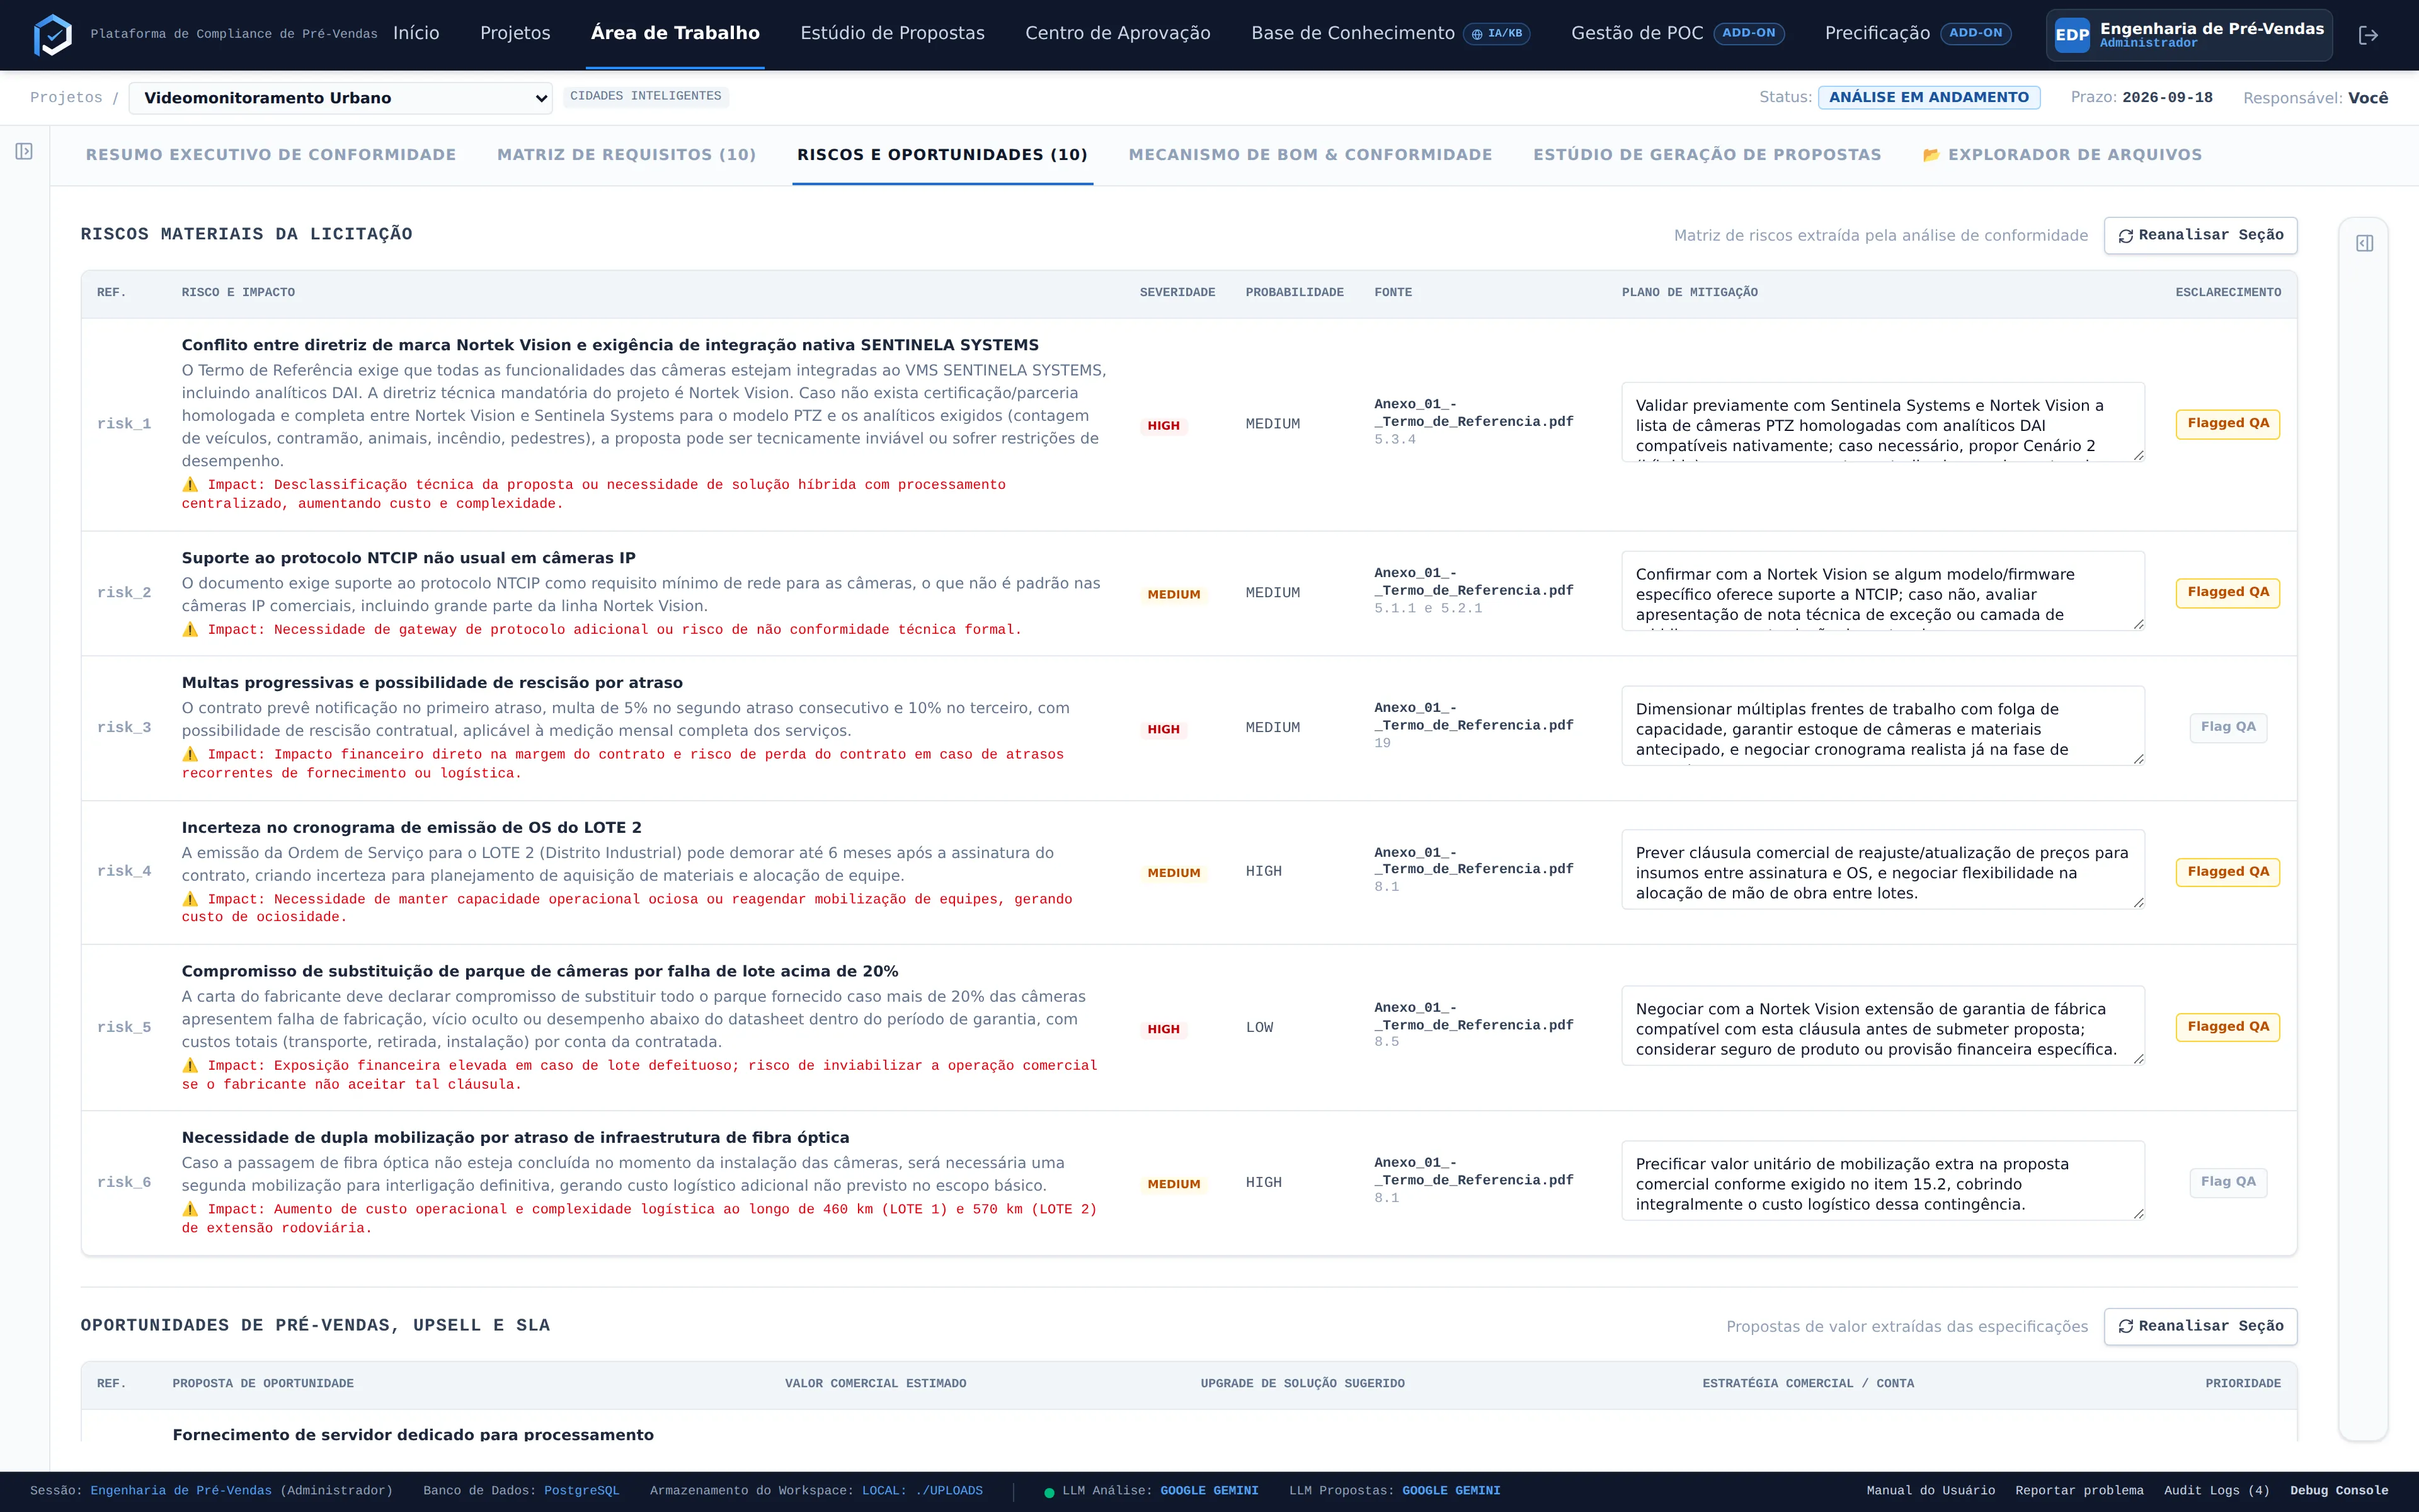Click Reportar problema in footer
Image resolution: width=2419 pixels, height=1512 pixels.
(x=2079, y=1491)
